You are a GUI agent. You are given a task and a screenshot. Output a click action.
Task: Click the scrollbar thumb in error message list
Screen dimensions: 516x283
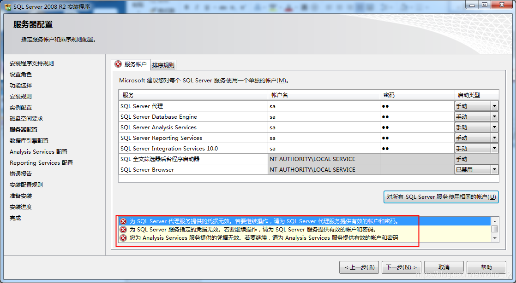[x=495, y=229]
